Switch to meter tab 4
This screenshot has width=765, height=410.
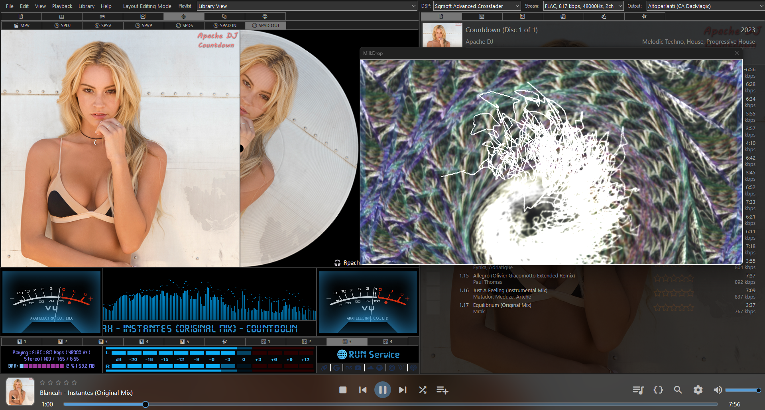click(144, 342)
